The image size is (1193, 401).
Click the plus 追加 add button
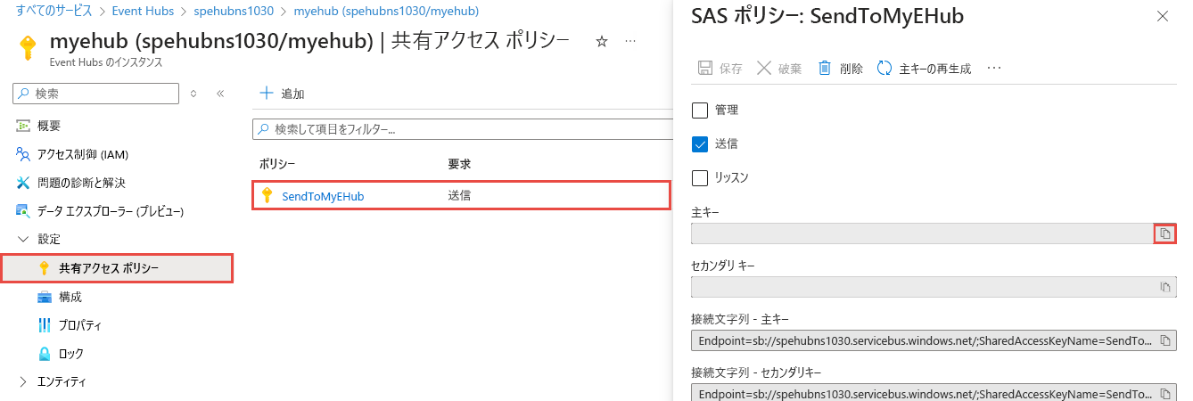pos(282,94)
